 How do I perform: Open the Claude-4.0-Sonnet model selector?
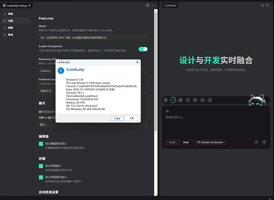210,142
